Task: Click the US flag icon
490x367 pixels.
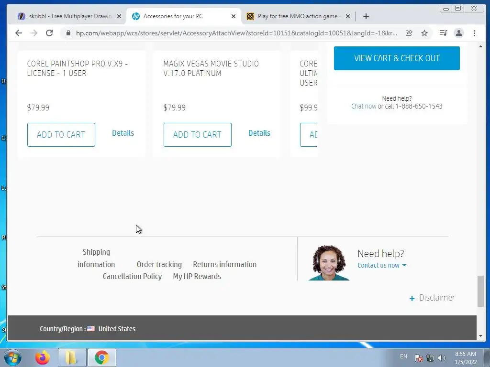Action: point(91,328)
